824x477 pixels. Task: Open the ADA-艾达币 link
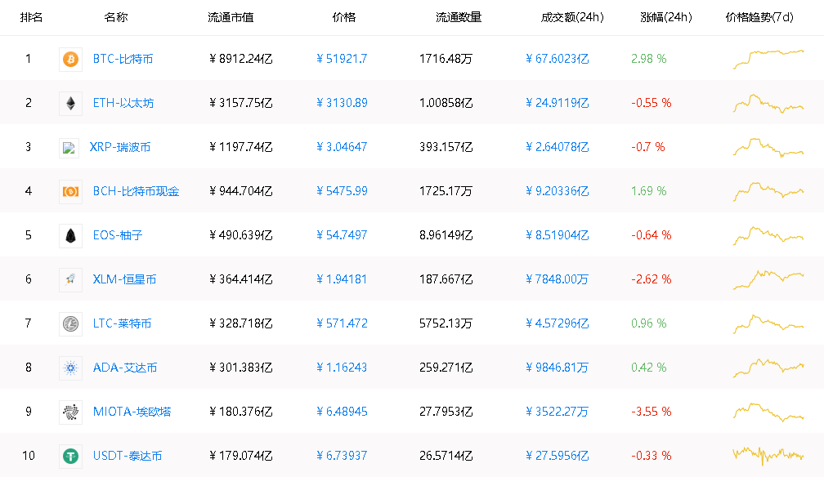125,368
